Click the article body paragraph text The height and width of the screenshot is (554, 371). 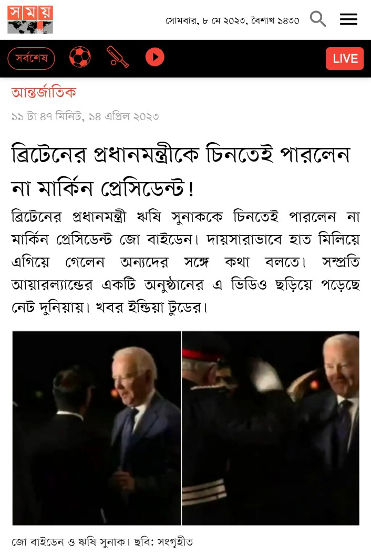[185, 262]
